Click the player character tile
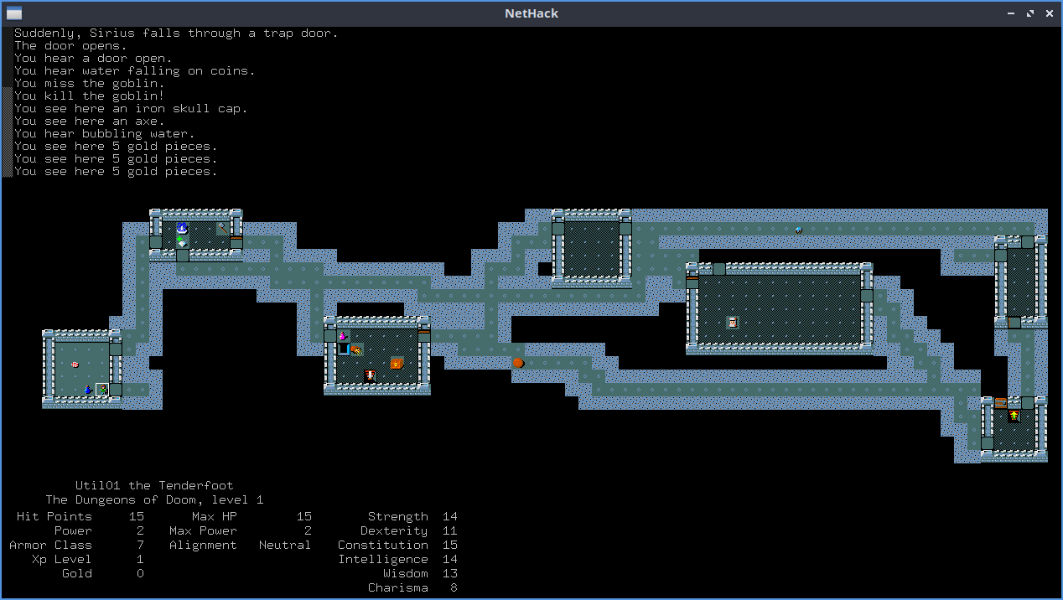Image resolution: width=1063 pixels, height=600 pixels. click(102, 390)
